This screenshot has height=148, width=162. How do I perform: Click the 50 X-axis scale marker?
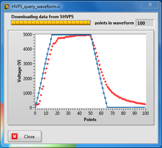click(x=90, y=113)
